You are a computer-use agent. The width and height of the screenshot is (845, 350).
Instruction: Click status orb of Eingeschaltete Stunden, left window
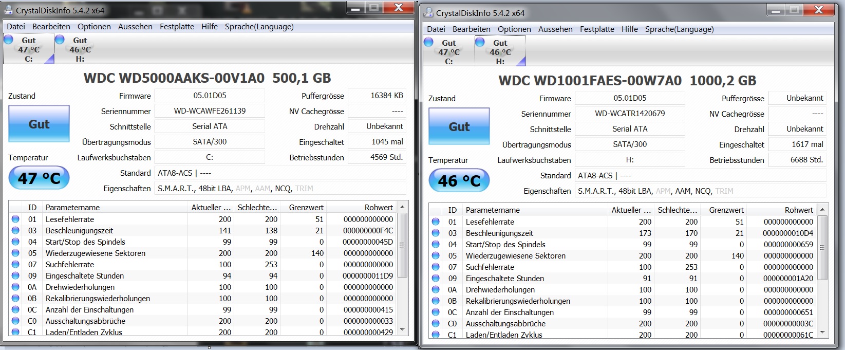point(15,275)
